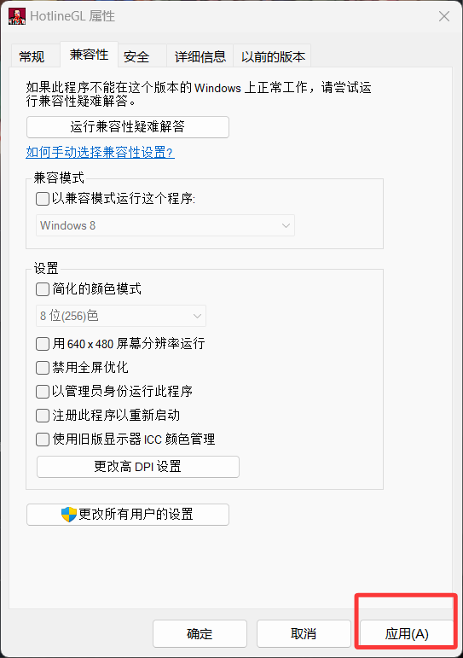Screen dimensions: 463x658
Task: Click the HotlineGL app icon in title bar
Action: coord(17,16)
